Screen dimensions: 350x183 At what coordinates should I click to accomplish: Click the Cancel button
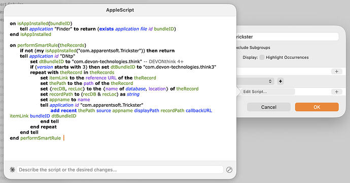pos(268,107)
